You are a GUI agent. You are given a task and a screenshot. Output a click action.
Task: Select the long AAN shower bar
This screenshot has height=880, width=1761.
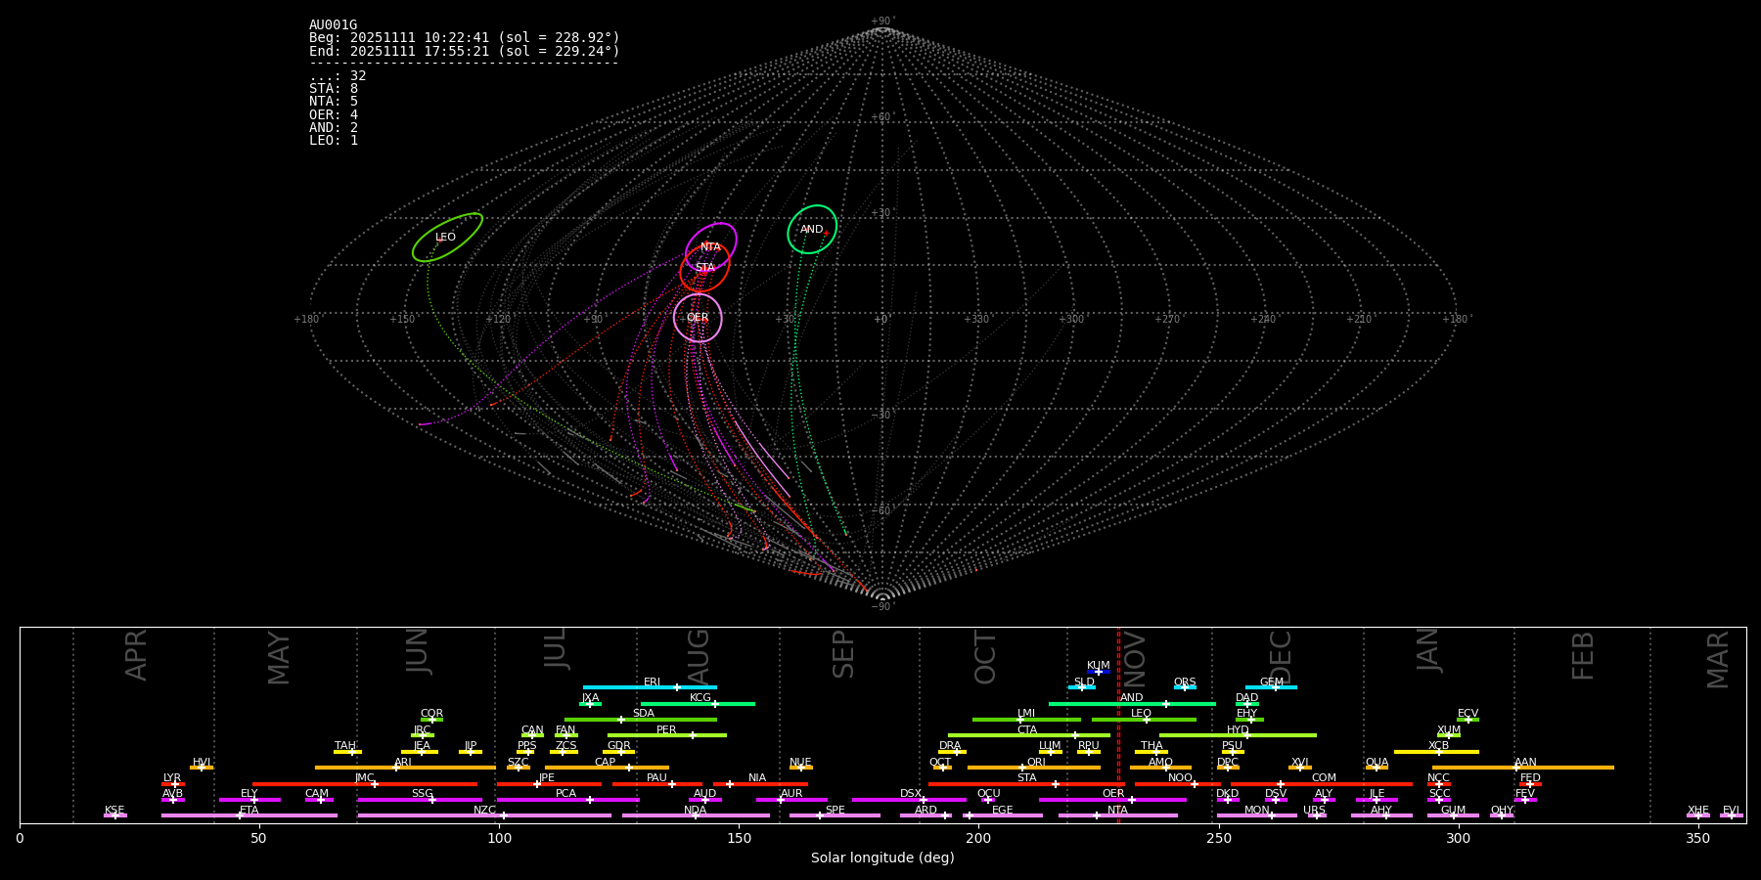1523,768
